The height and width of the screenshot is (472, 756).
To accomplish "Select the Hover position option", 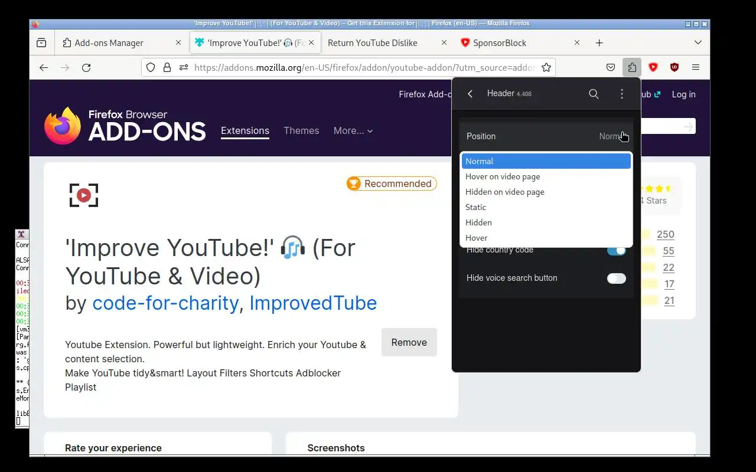I will 546,238.
